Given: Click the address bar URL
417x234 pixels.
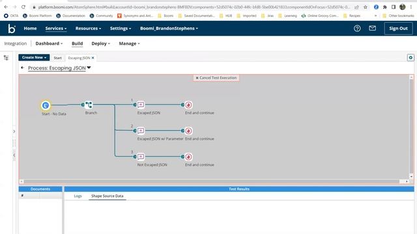Looking at the screenshot, I should [194, 7].
